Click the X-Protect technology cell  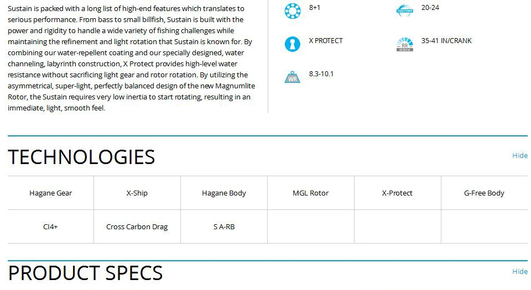coord(398,193)
